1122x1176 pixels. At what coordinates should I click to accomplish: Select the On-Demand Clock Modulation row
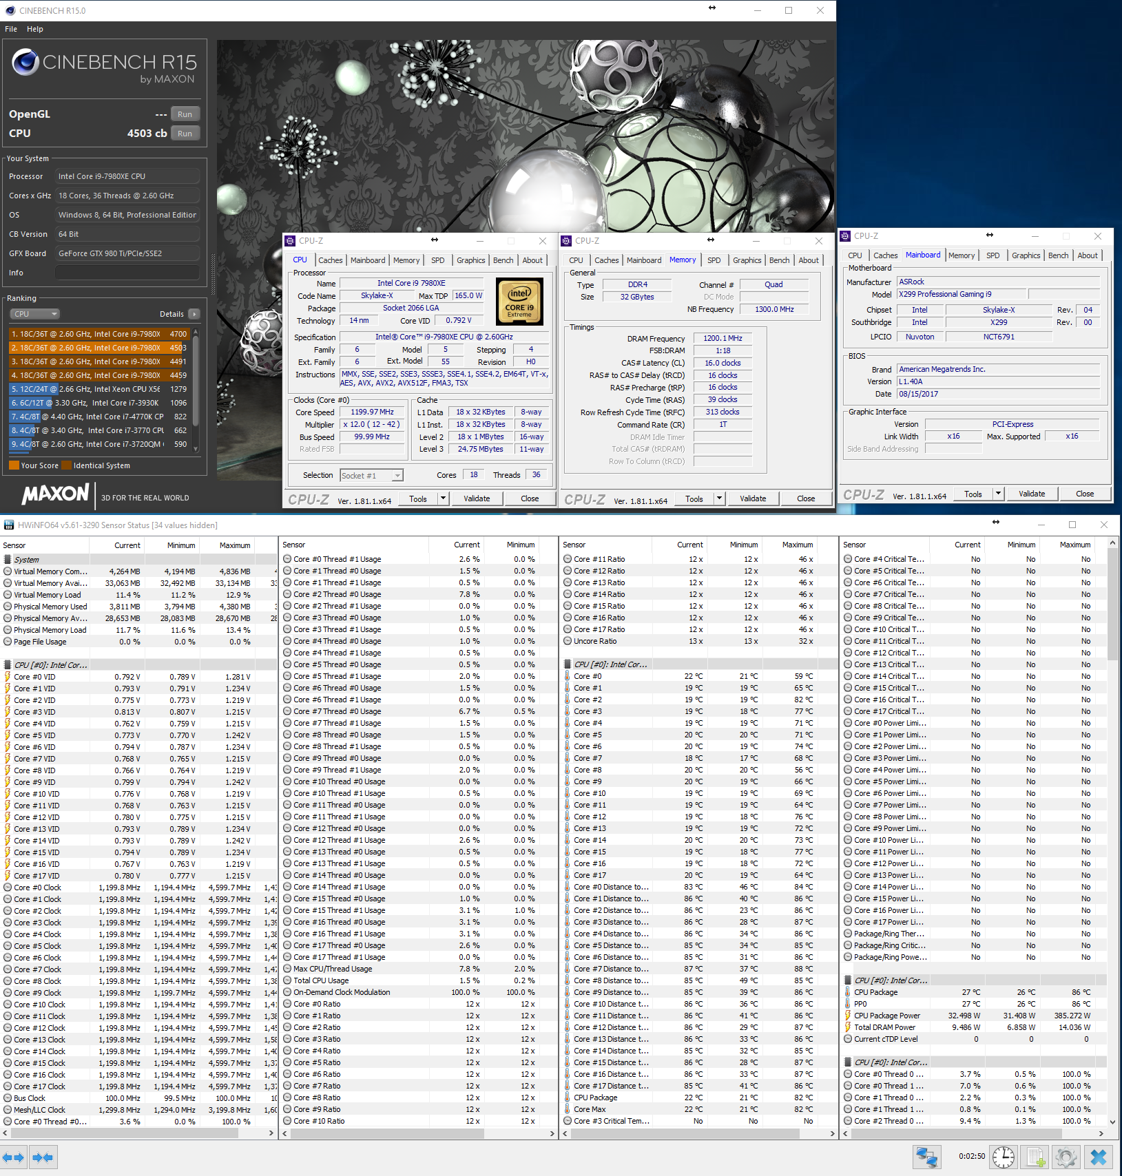click(x=418, y=992)
